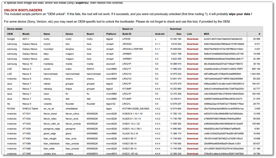Get the XT1052 ghost_retgb download
276x158 pixels.
(192, 133)
